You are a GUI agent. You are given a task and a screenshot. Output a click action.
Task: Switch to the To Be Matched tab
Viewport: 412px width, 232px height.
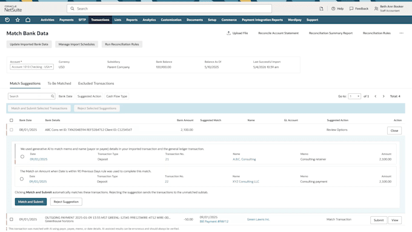tap(59, 83)
